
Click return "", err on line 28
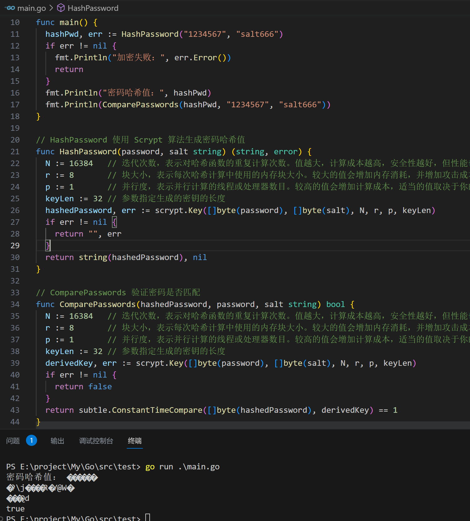click(x=88, y=234)
